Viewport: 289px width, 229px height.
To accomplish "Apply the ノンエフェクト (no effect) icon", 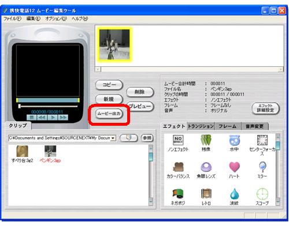I will click(178, 140).
